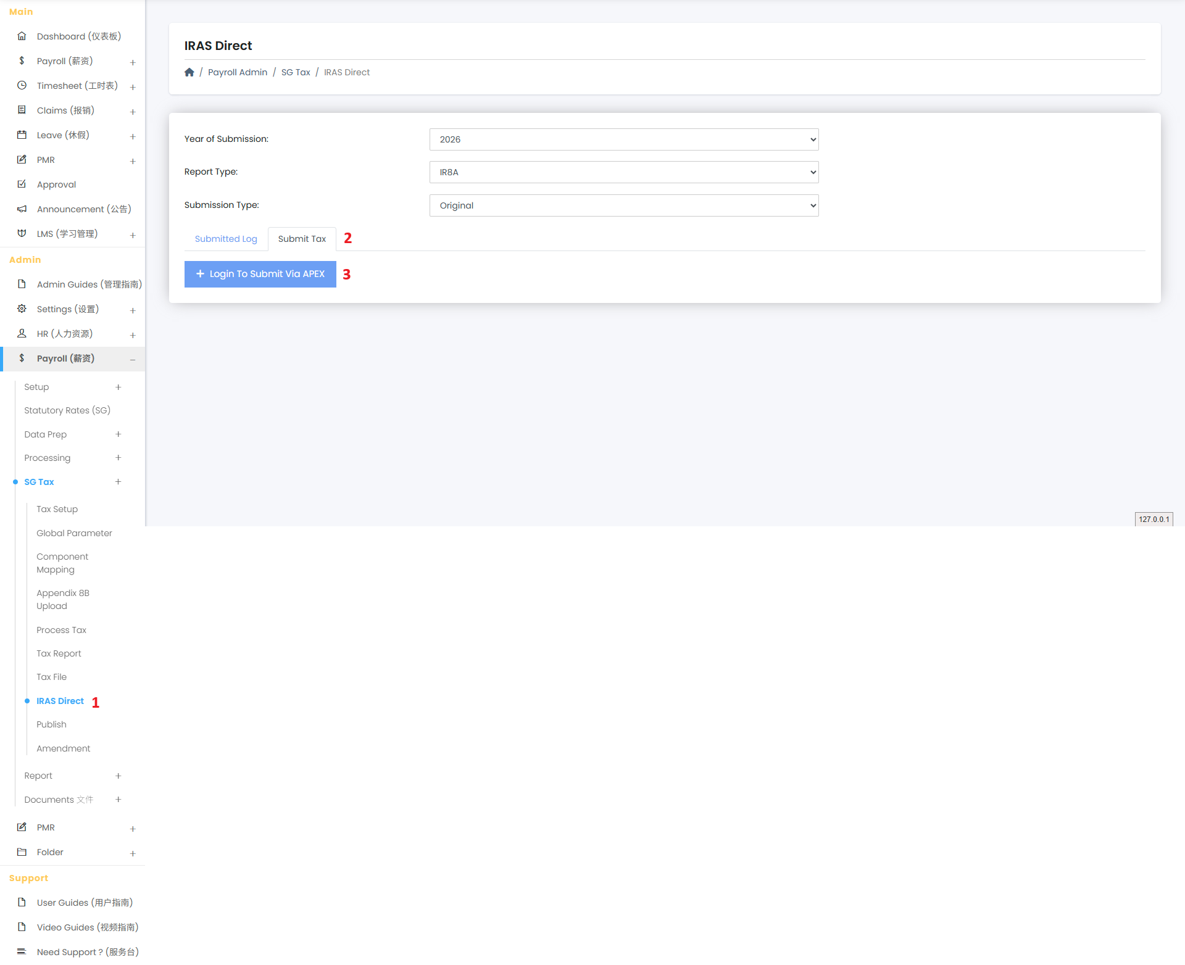Select the Submit Tax tab
The width and height of the screenshot is (1185, 965).
coord(302,239)
